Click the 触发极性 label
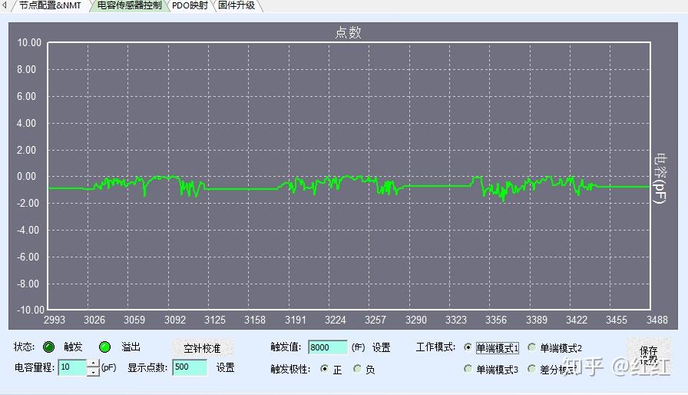Image resolution: width=688 pixels, height=395 pixels. 290,369
